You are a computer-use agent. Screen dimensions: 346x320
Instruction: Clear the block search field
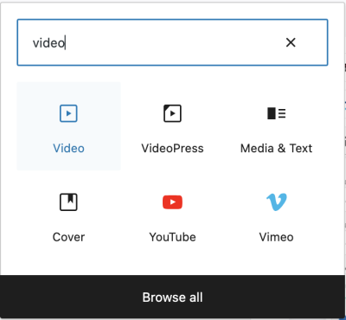pyautogui.click(x=291, y=42)
